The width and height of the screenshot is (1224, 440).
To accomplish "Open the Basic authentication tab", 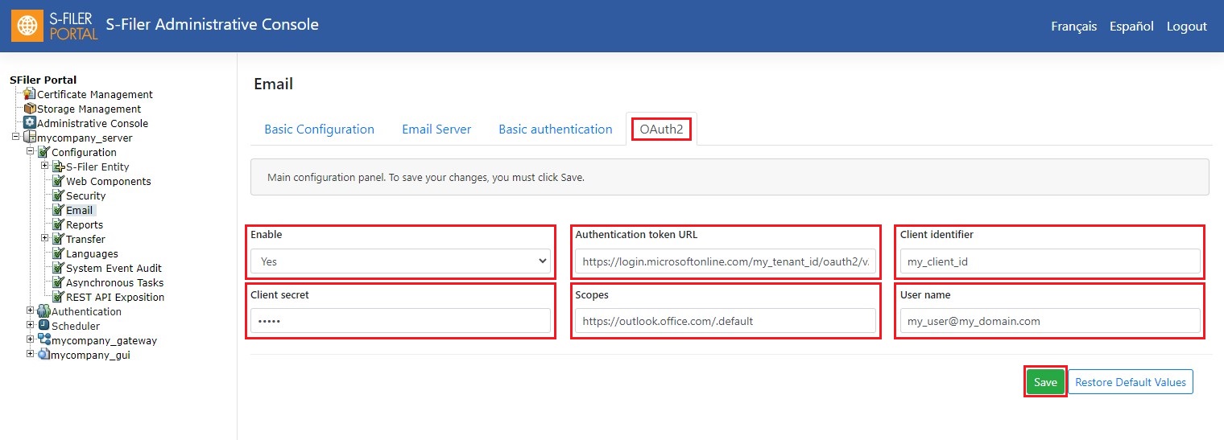I will 556,130.
